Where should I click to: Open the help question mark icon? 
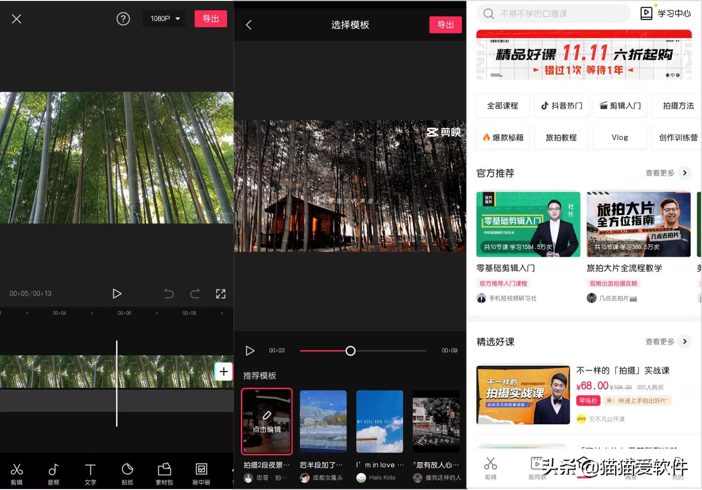point(122,19)
